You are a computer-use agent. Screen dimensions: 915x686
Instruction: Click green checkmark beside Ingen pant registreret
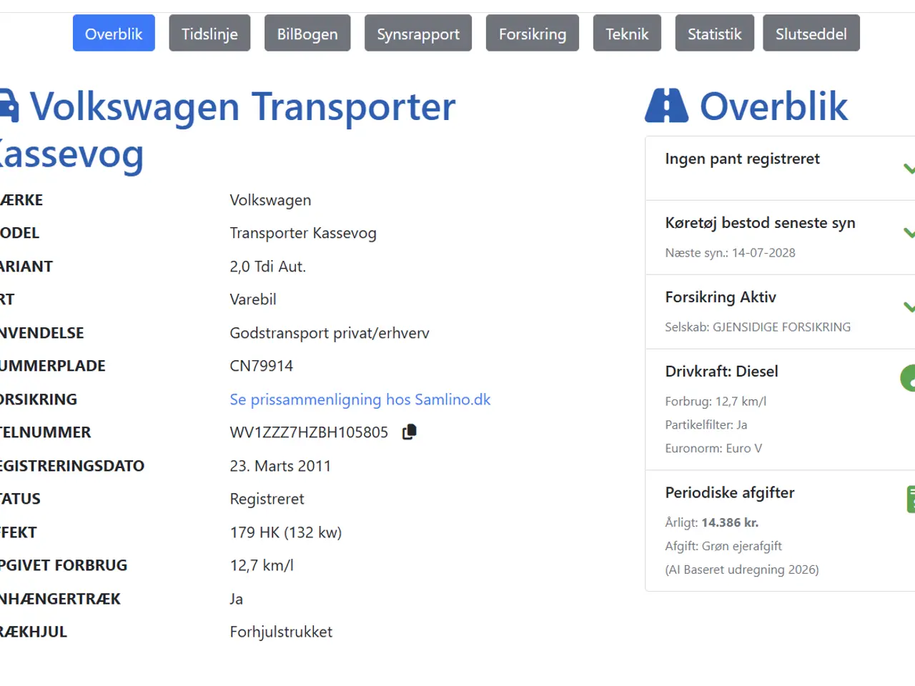909,169
